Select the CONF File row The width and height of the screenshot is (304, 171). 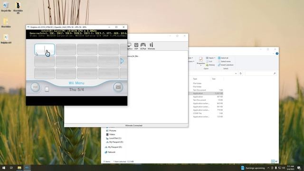point(206,113)
